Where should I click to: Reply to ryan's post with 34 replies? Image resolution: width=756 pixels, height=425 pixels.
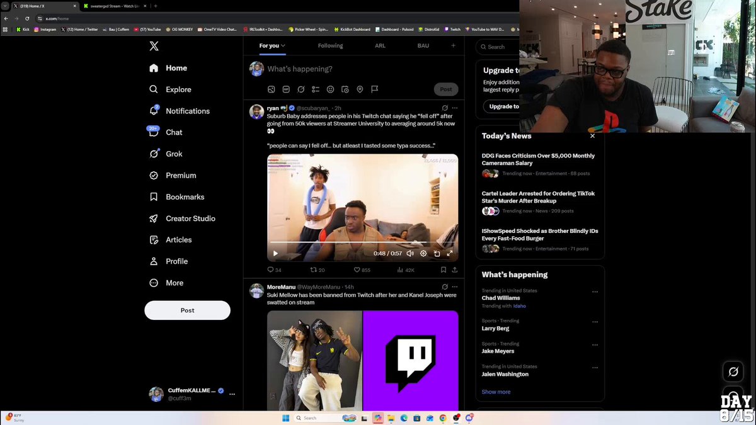point(274,269)
